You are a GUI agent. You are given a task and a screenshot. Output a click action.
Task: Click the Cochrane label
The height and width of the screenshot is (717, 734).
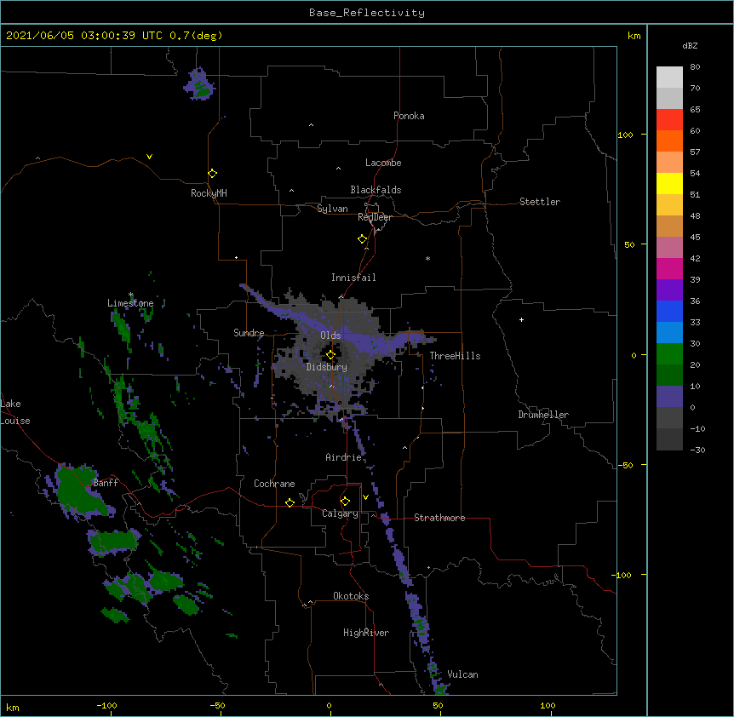pyautogui.click(x=274, y=484)
